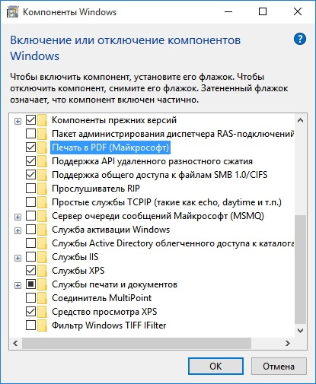Click folder icon beside Прослушиватель RIP
316x384 pixels.
click(42, 189)
